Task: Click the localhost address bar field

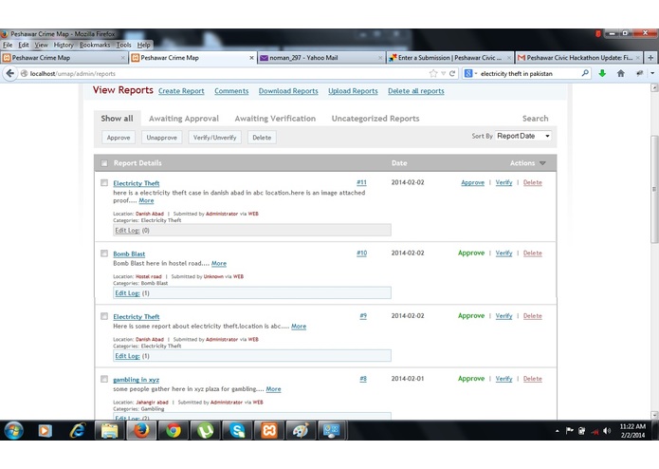Action: point(227,74)
